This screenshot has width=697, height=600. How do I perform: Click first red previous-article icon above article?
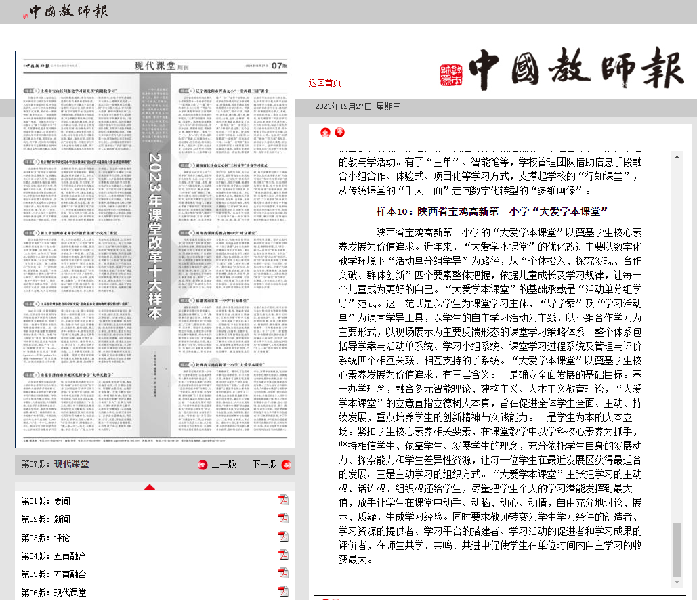pyautogui.click(x=325, y=133)
